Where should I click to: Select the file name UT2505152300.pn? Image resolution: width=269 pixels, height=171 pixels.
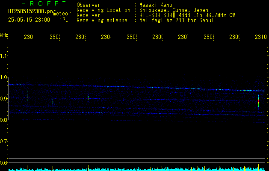tap(31, 12)
